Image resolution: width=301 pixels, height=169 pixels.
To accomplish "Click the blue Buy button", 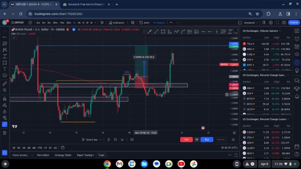I will 207,140.
